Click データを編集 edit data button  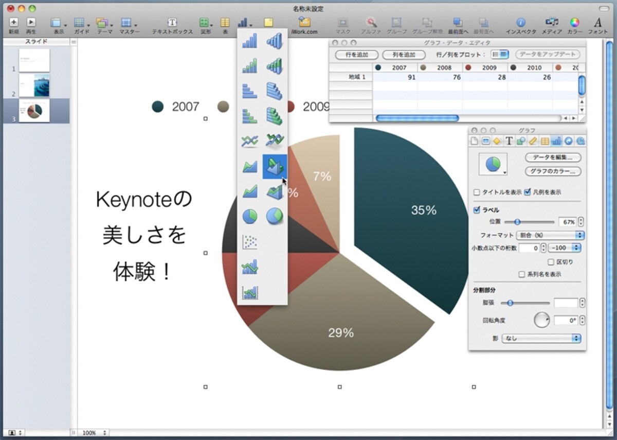click(x=553, y=157)
